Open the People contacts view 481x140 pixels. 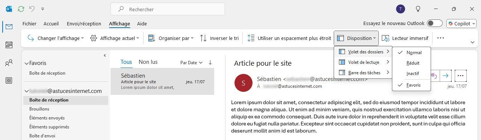click(x=9, y=63)
